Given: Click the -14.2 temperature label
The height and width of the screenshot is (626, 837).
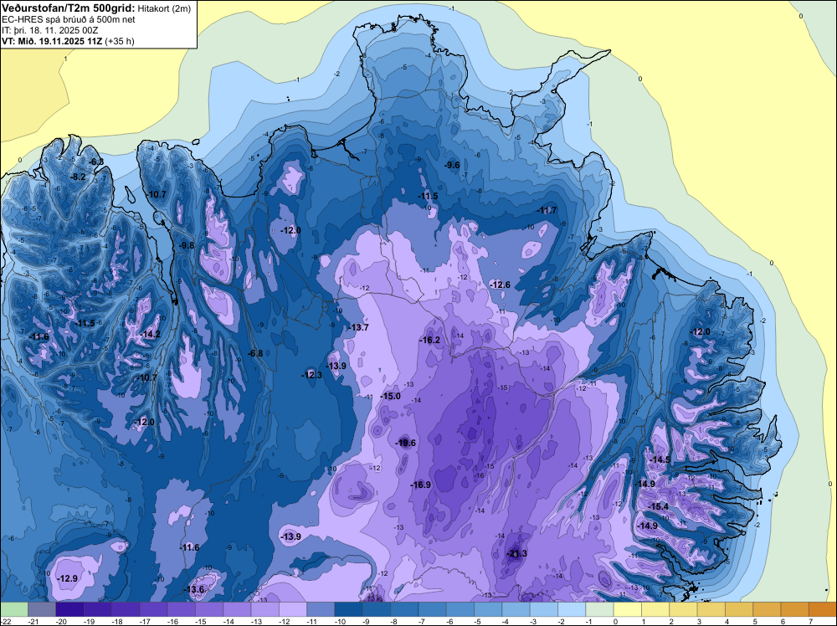Looking at the screenshot, I should pyautogui.click(x=150, y=334).
